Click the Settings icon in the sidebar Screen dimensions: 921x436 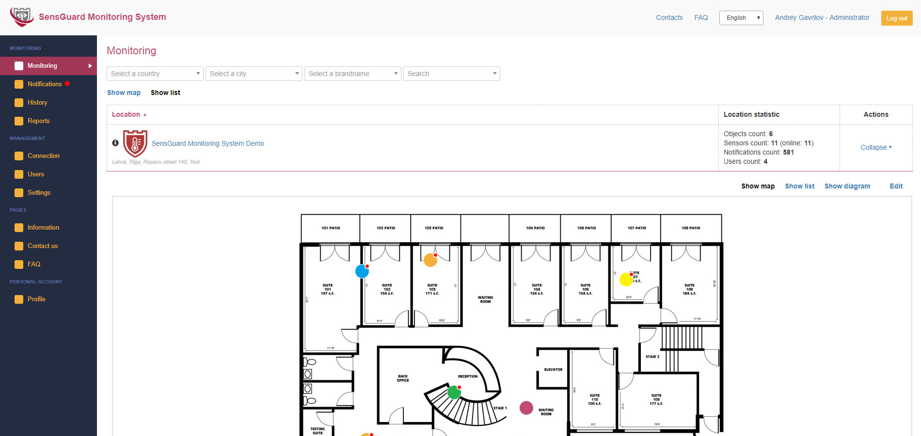click(x=19, y=192)
